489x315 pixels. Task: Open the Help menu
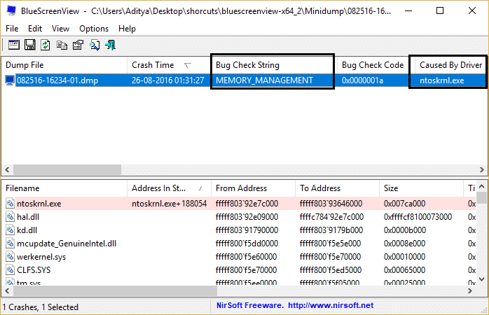128,29
